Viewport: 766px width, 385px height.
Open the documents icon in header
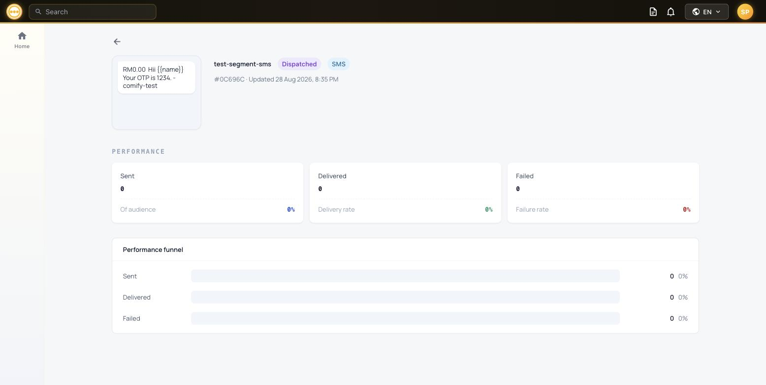653,12
